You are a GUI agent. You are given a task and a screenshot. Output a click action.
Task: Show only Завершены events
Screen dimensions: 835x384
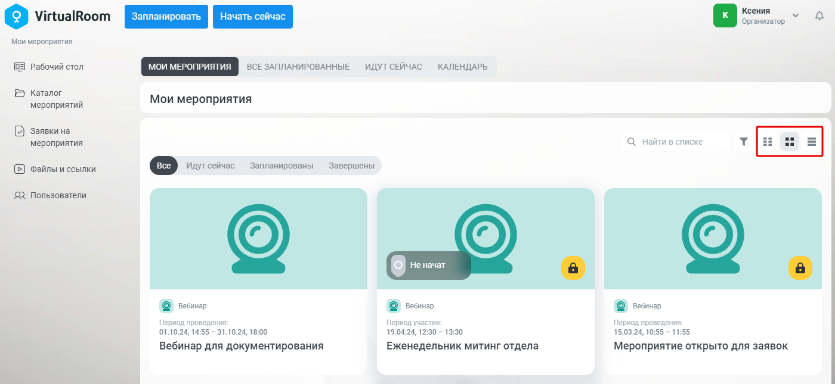[x=352, y=166]
